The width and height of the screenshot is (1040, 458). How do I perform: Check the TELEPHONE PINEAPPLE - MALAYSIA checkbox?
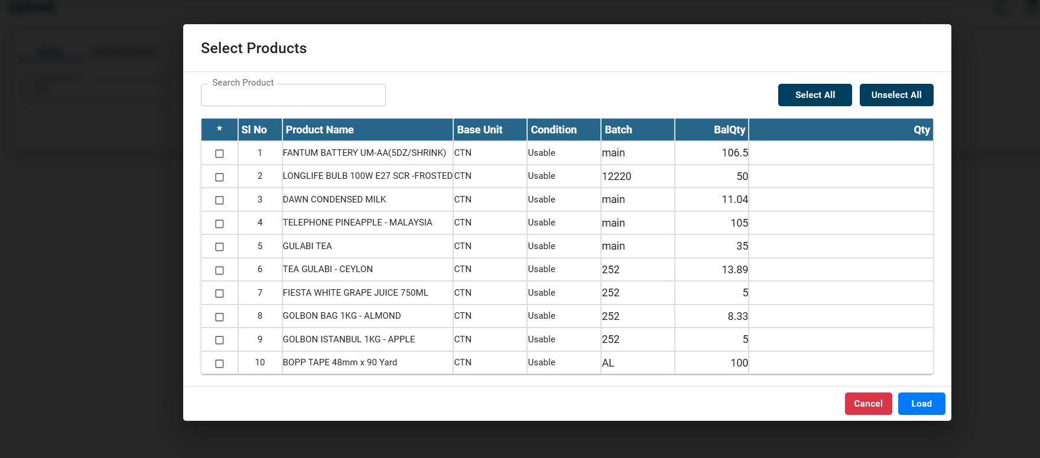coord(219,224)
